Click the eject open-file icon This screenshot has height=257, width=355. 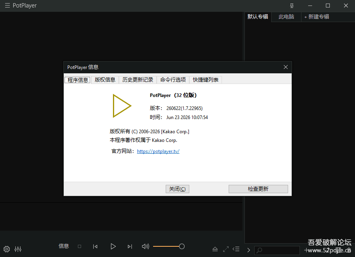tap(215, 249)
